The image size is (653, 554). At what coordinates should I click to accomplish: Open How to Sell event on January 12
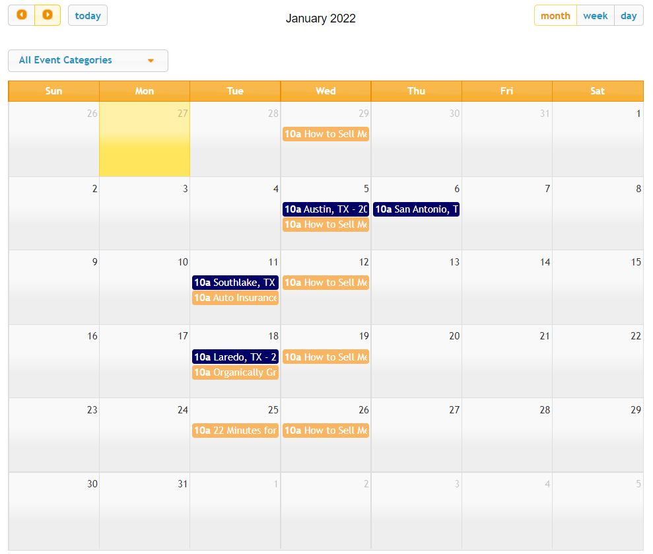coord(326,283)
